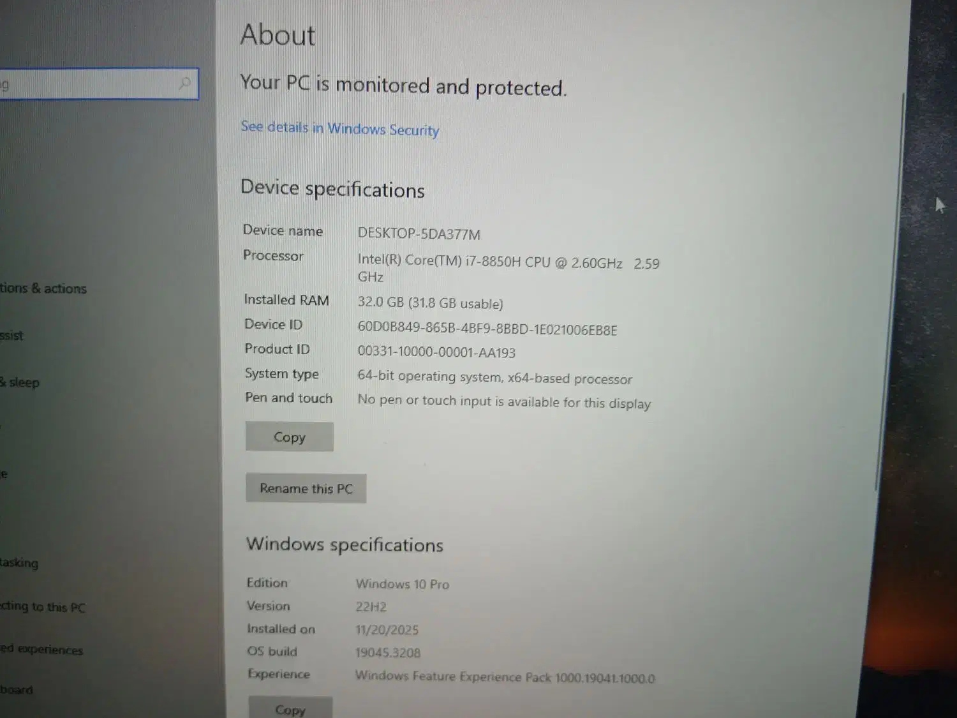This screenshot has height=718, width=957.
Task: Select the device name DESKTOP-5DA377M
Action: point(419,234)
